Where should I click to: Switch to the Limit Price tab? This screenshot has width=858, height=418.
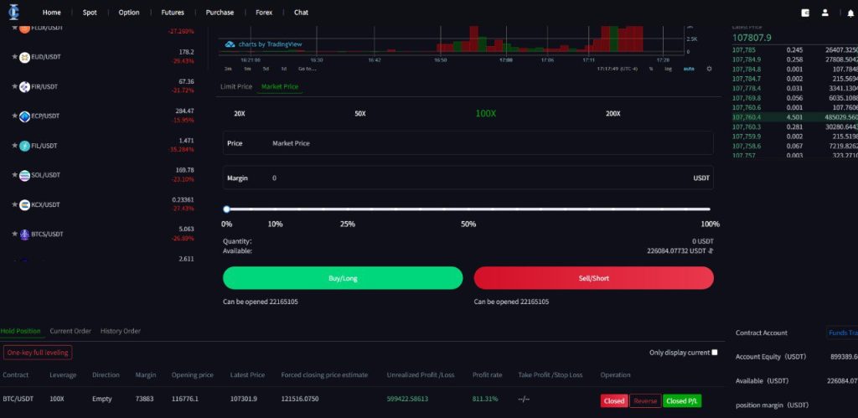[x=235, y=86]
